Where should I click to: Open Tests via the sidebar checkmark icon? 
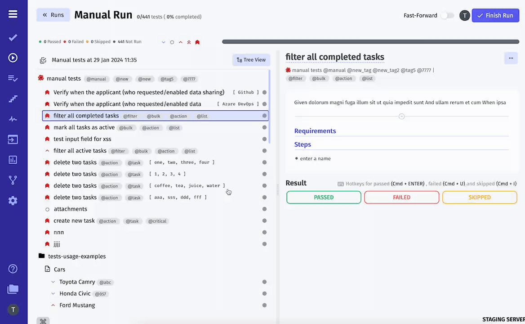click(13, 37)
